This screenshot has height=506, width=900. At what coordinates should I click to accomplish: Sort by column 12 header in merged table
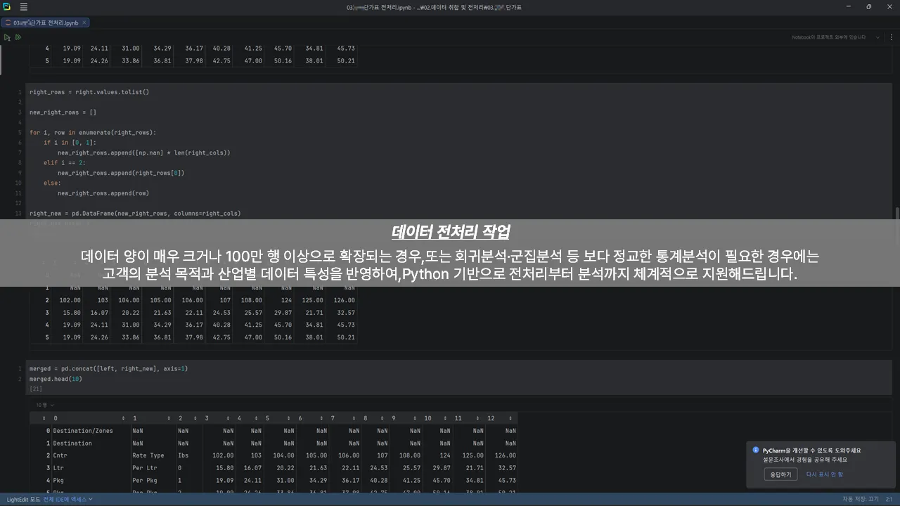(502, 418)
